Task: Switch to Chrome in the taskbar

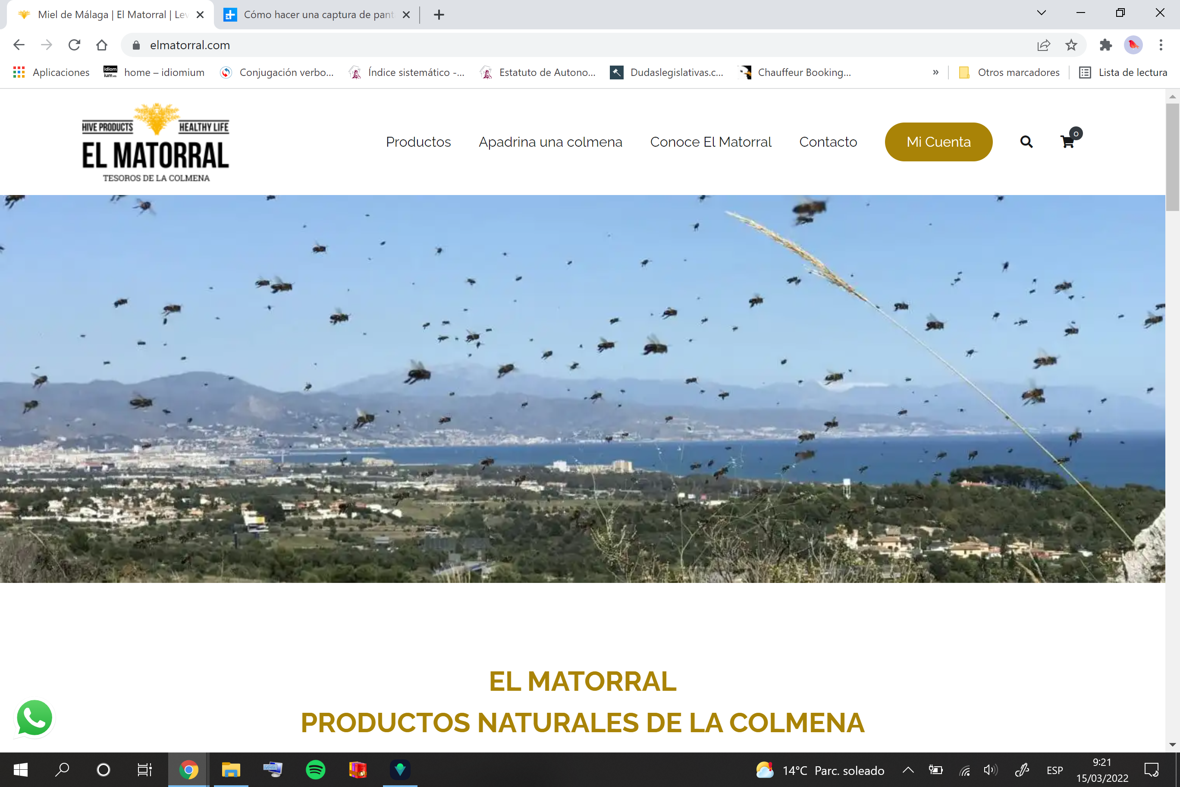Action: coord(188,770)
